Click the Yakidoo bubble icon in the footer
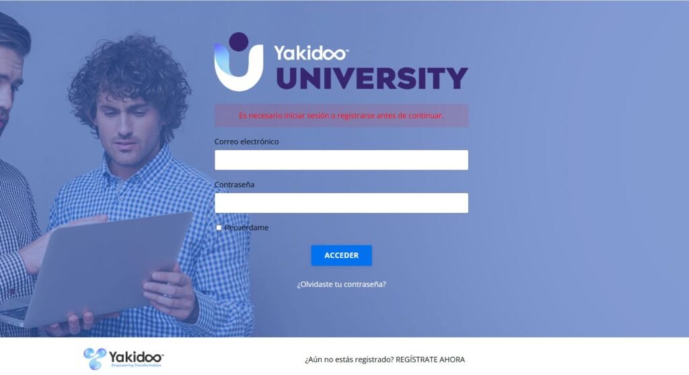This screenshot has height=375, width=689. (95, 359)
